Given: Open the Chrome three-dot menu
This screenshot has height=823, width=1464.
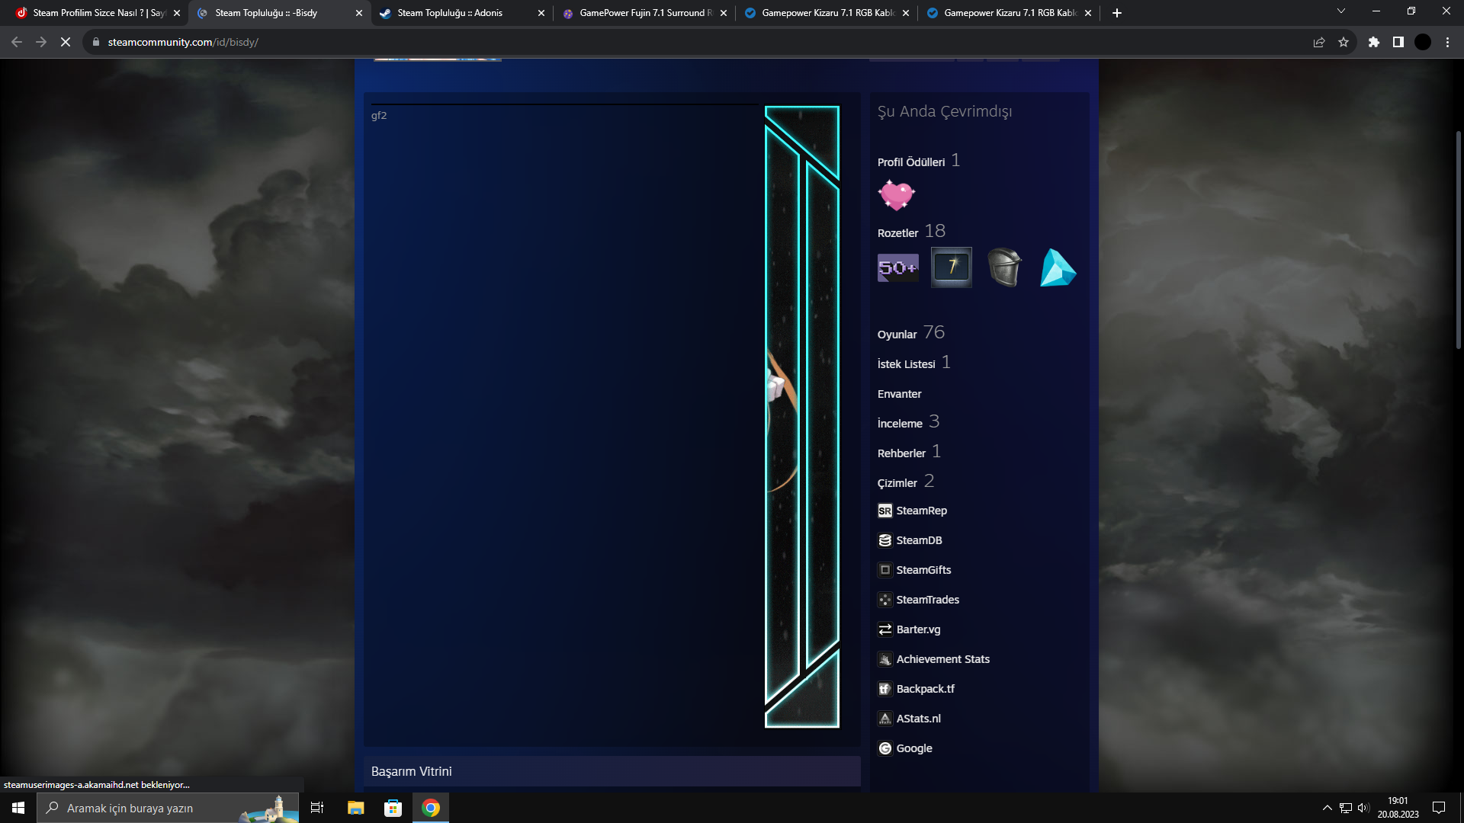Looking at the screenshot, I should tap(1447, 42).
